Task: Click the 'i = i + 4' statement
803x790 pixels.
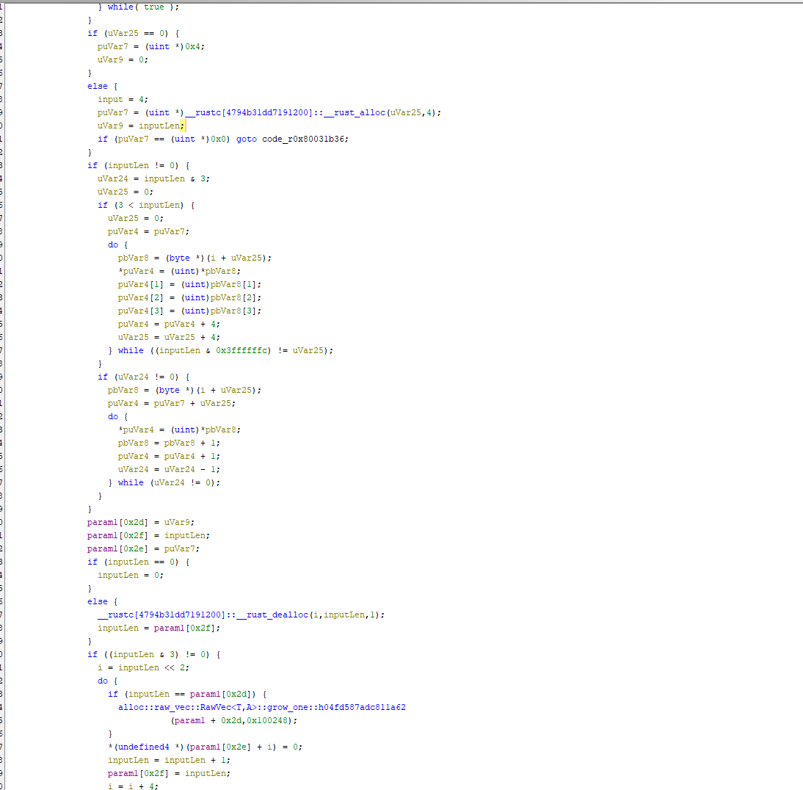Action: click(133, 786)
